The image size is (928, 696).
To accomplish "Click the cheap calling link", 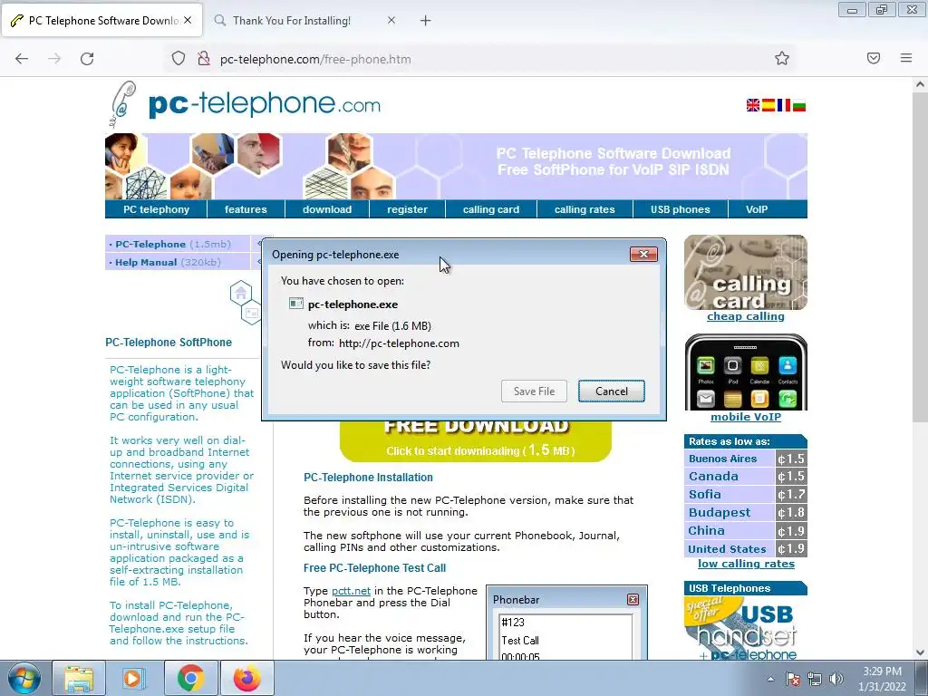I will 746,316.
